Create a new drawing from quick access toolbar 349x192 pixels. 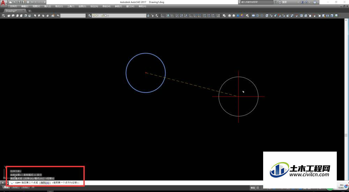10,2
